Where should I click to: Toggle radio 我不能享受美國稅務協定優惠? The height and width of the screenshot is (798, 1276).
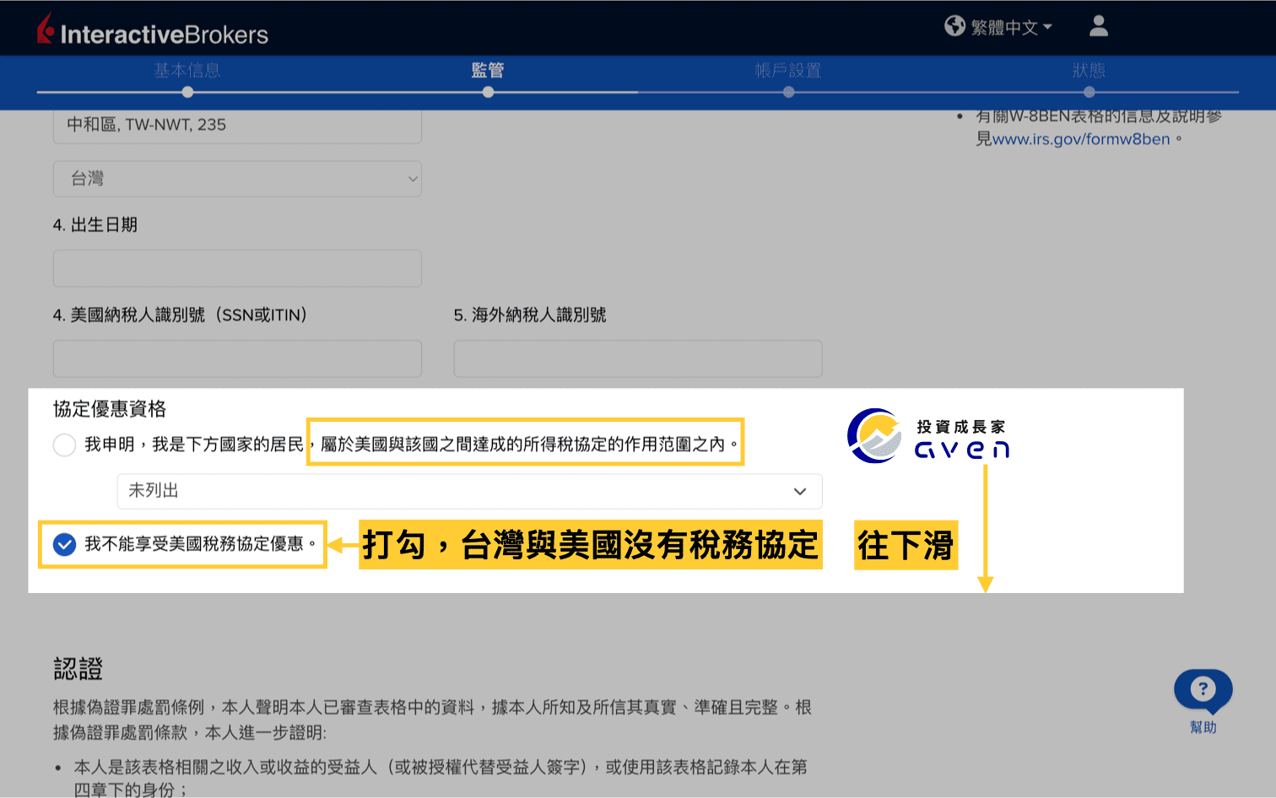click(65, 544)
